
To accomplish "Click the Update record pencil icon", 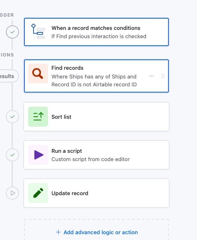I will click(38, 193).
